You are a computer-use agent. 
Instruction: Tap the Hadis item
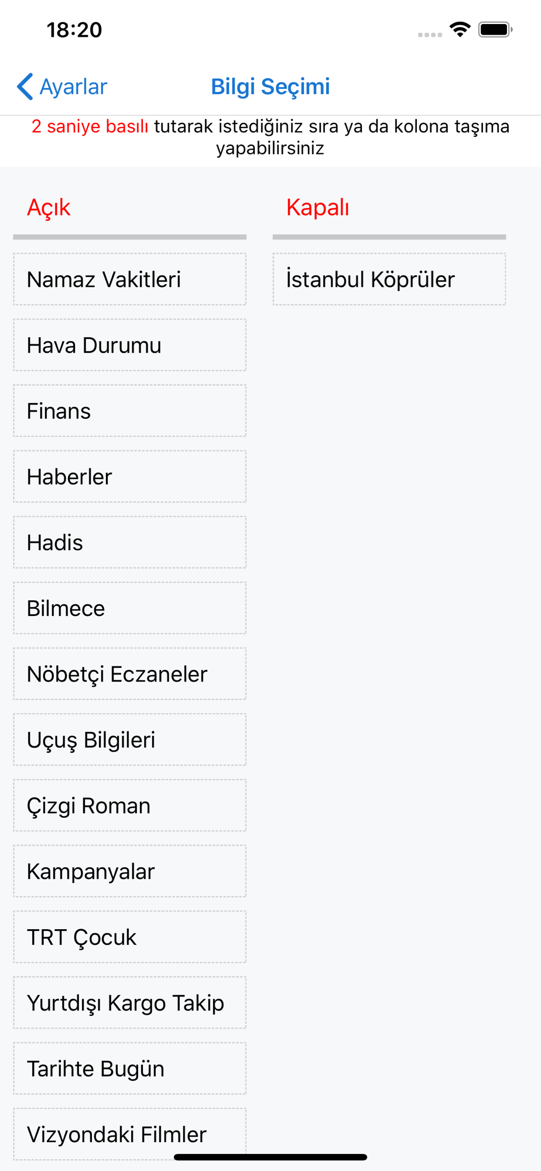(x=129, y=542)
